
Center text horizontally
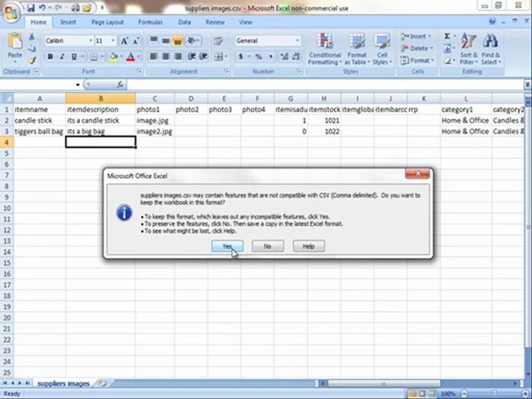tap(166, 57)
